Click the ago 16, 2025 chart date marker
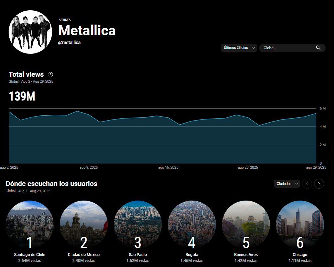The width and height of the screenshot is (334, 267). [x=168, y=168]
